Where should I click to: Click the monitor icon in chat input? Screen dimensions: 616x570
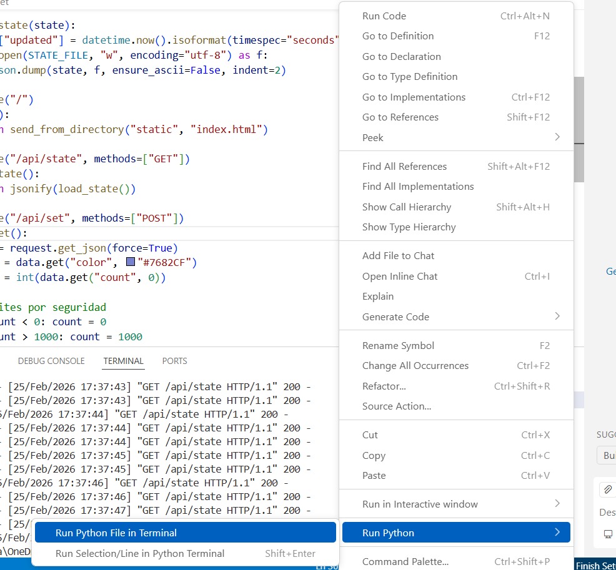tap(608, 534)
